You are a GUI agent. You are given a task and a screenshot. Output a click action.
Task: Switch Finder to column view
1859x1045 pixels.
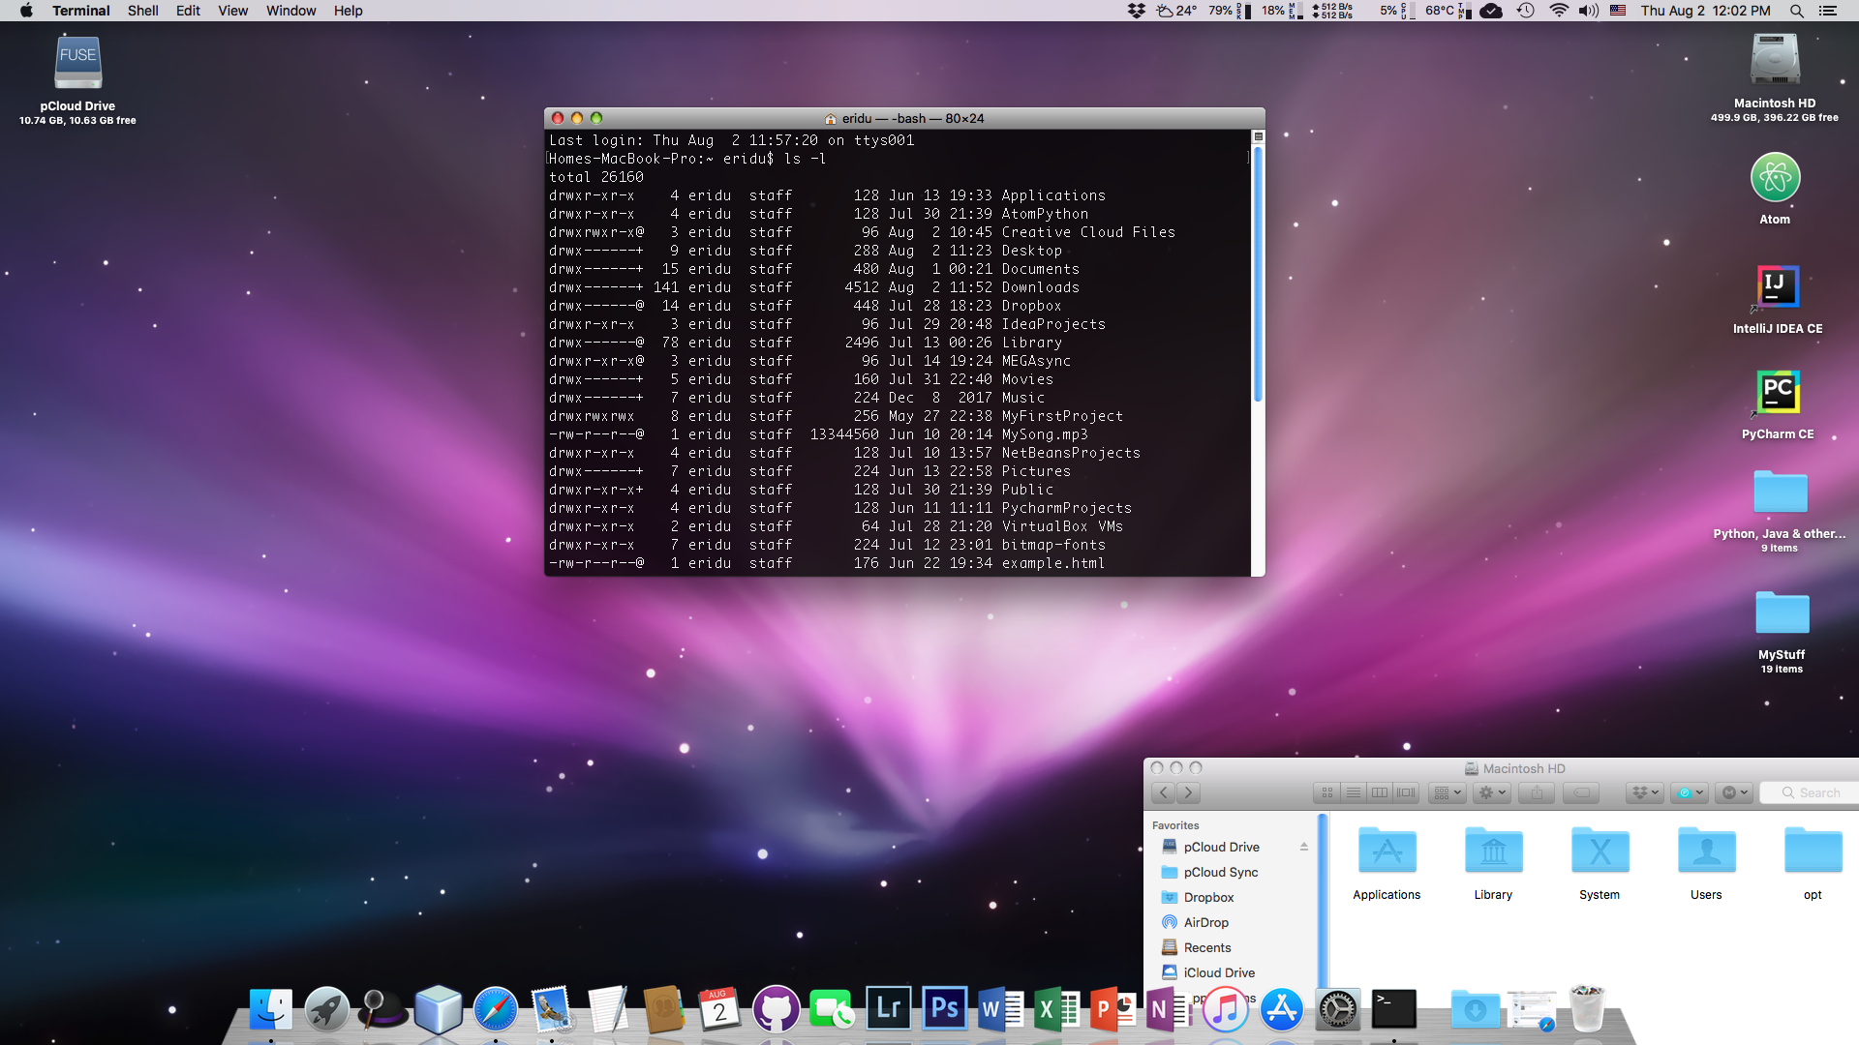point(1380,792)
